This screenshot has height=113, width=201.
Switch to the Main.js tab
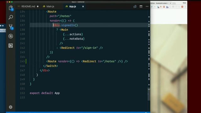point(50,6)
